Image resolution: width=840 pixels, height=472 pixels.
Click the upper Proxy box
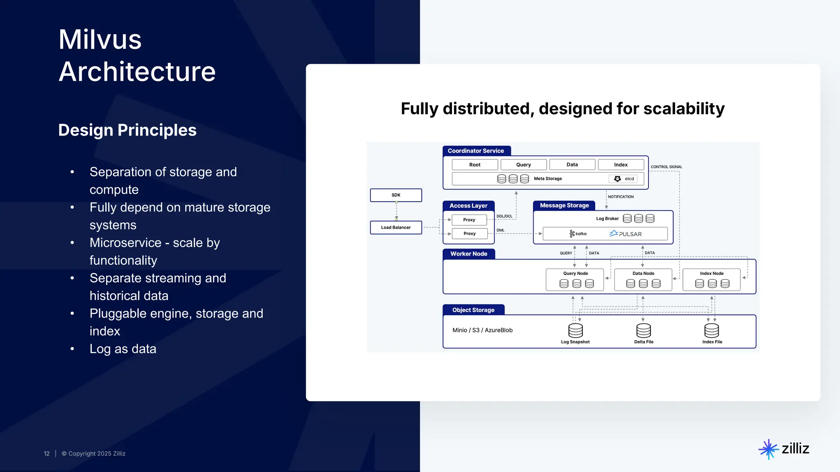[x=469, y=220]
